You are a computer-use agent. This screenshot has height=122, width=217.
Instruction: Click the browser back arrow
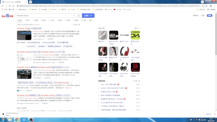pos(3,6)
